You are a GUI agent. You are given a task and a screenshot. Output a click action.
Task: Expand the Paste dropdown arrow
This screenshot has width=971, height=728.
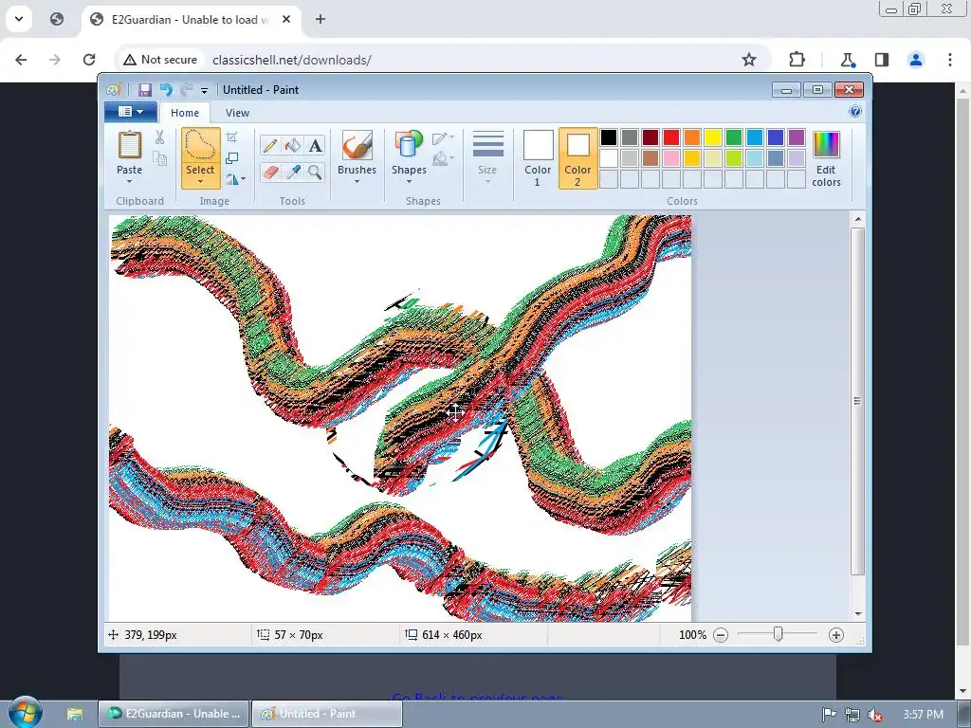tap(129, 182)
